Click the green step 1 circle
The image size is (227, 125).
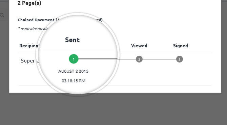(x=74, y=59)
